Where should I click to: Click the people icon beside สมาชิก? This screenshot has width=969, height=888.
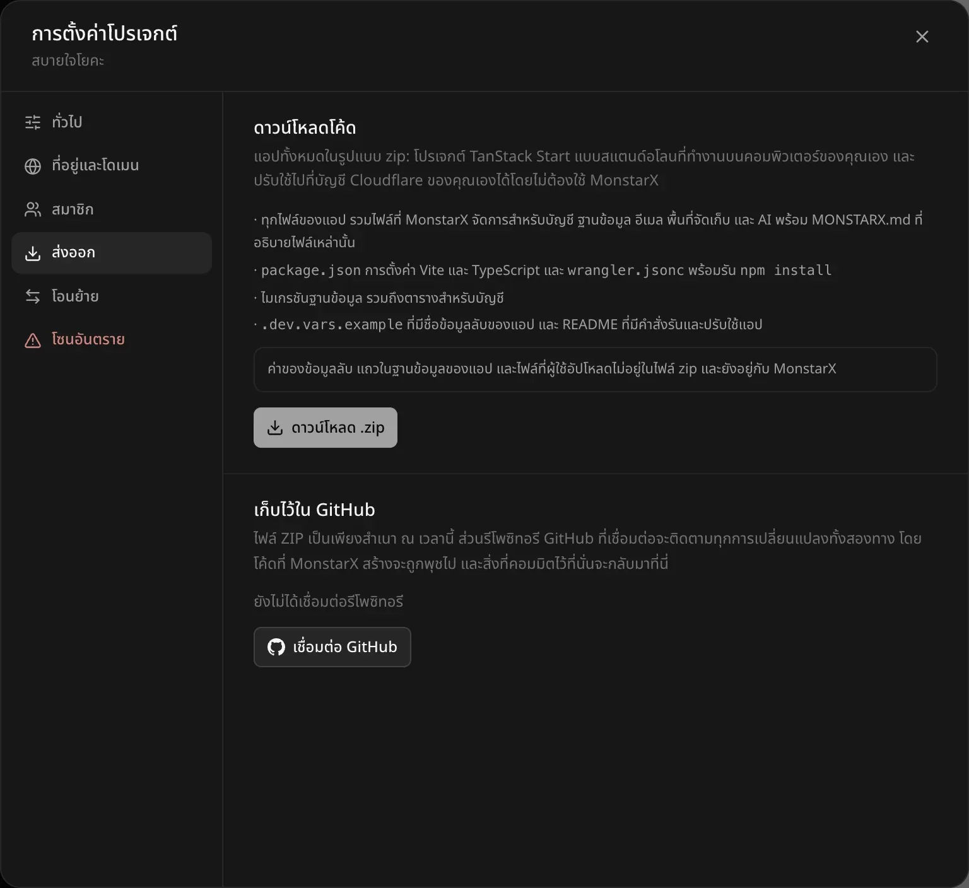pos(33,209)
